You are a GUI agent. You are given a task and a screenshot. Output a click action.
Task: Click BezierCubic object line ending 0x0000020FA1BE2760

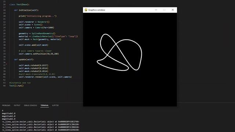point(40,122)
